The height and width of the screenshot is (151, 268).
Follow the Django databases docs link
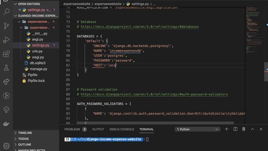[x=139, y=27]
